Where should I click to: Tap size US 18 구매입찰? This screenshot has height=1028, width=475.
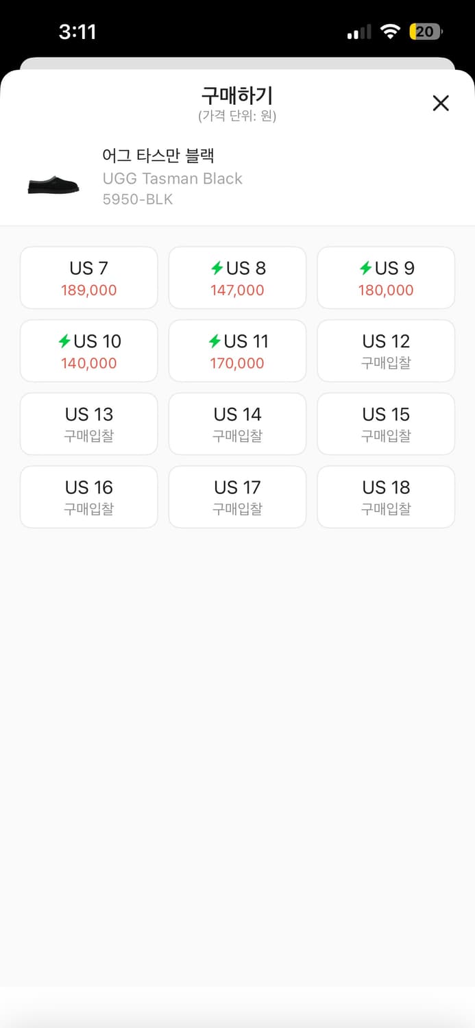pos(386,497)
